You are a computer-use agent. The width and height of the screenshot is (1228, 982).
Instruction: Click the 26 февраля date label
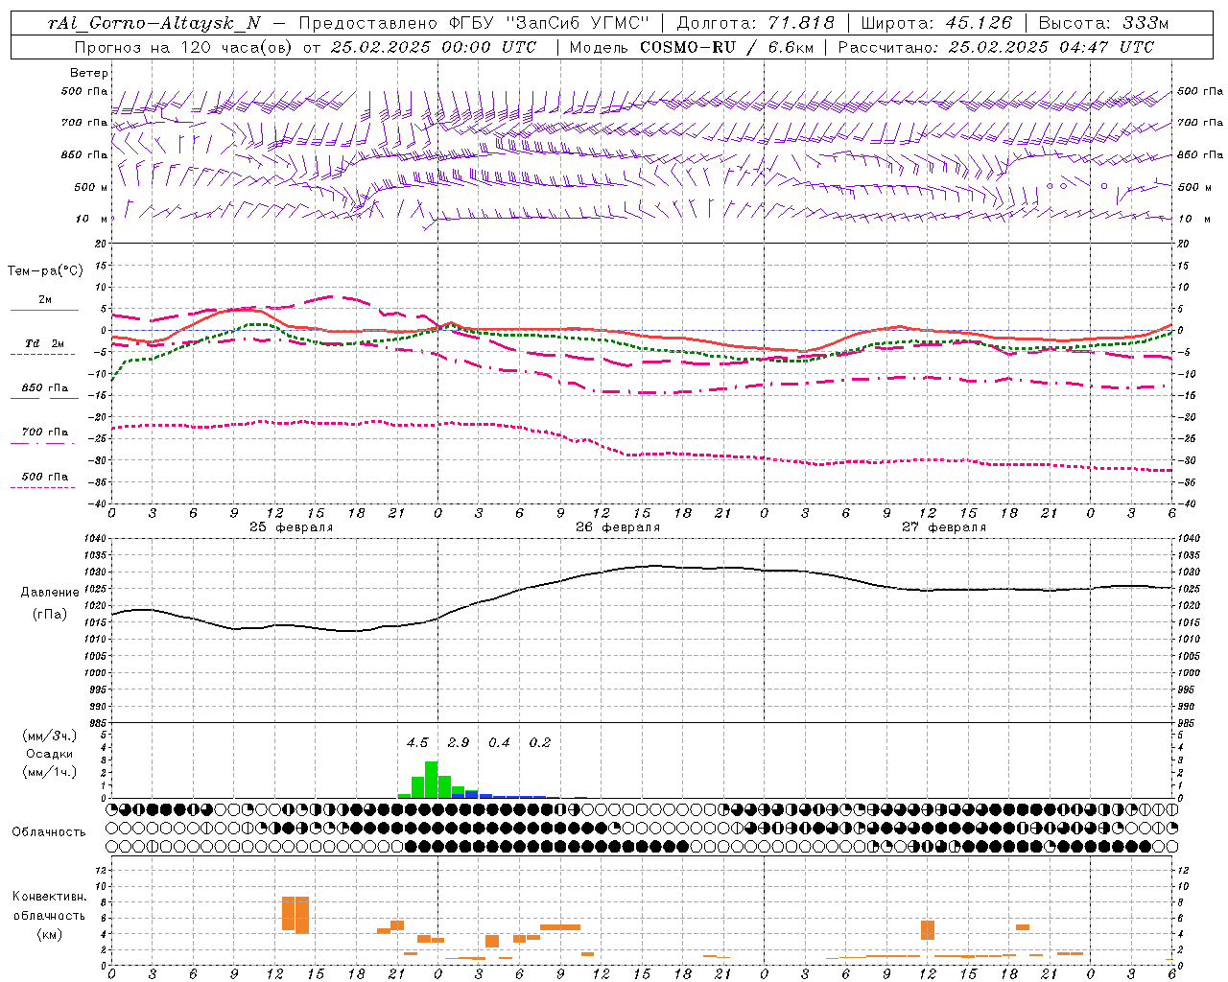(618, 527)
